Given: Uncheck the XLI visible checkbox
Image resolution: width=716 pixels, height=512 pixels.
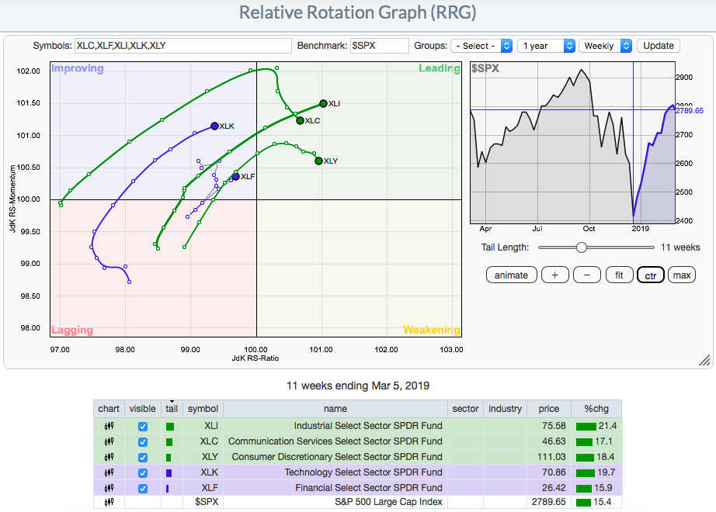Looking at the screenshot, I should coord(142,426).
